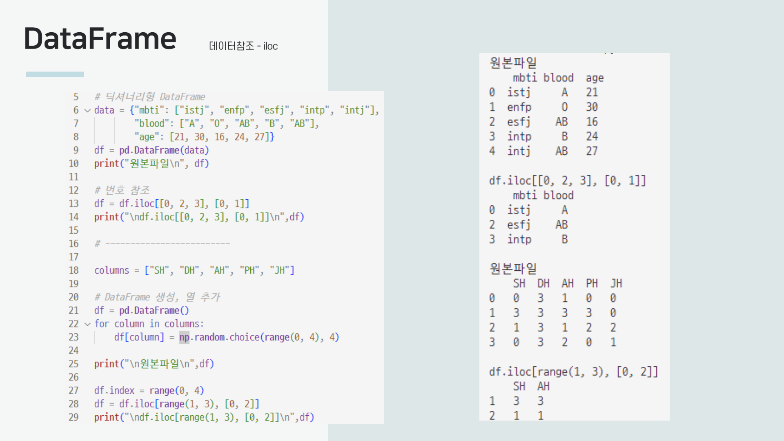The height and width of the screenshot is (441, 784).
Task: Click line number 28 in the gutter
Action: click(73, 404)
